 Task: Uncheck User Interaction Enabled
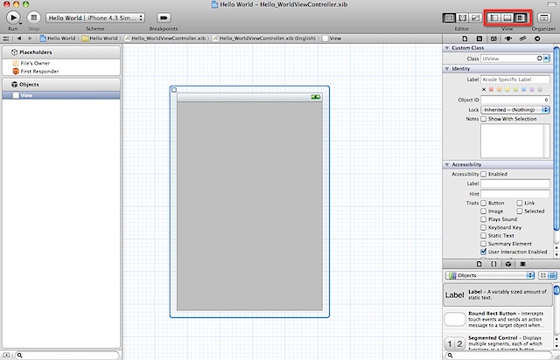point(483,252)
